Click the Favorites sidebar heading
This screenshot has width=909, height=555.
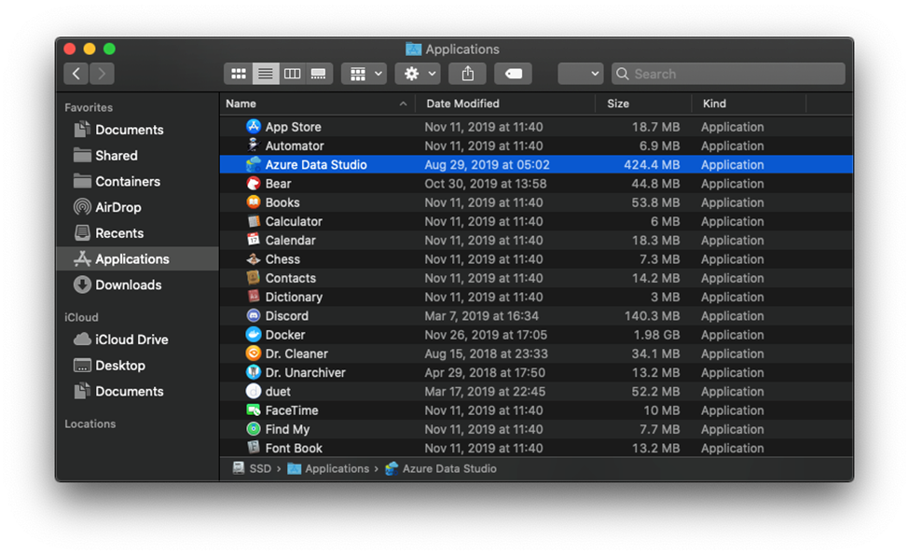(89, 108)
